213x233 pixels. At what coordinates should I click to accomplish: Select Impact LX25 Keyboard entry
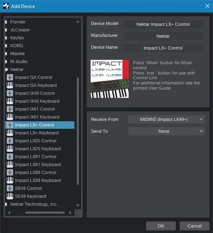click(38, 149)
